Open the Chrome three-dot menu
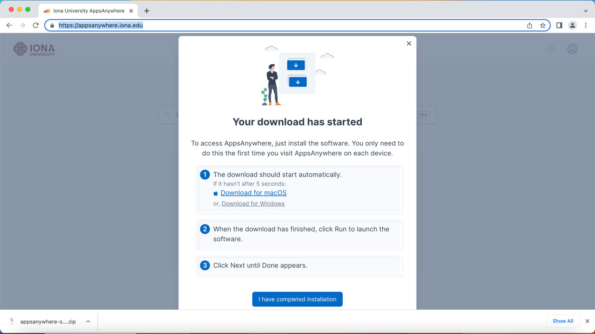 point(585,26)
